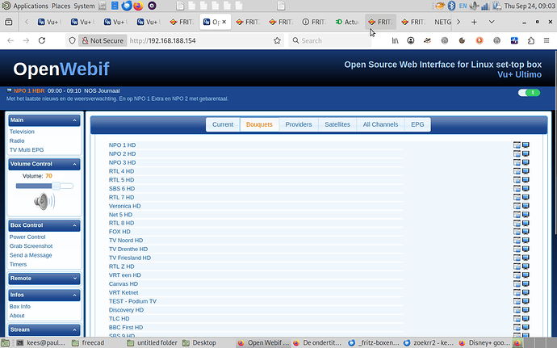The width and height of the screenshot is (557, 348).
Task: Open EPG icon for NPO 1 HD
Action: coord(517,145)
